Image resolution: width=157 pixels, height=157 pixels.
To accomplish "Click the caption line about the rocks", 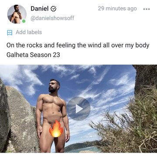I will [78, 45].
